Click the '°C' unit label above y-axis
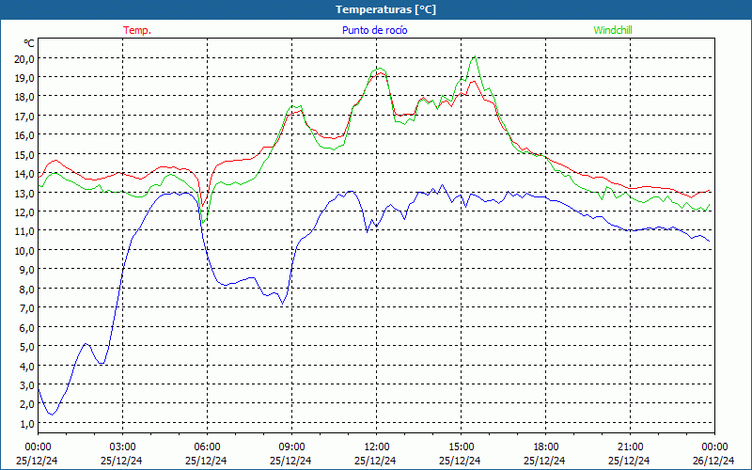 pyautogui.click(x=29, y=43)
